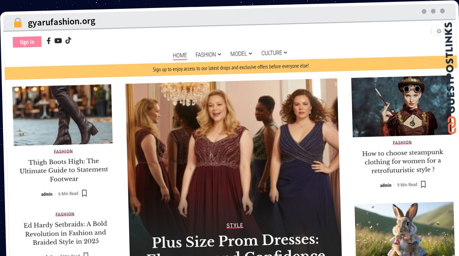Screen dimensions: 459x256
Task: Click '9 Min Read' text
Action: tap(407, 185)
